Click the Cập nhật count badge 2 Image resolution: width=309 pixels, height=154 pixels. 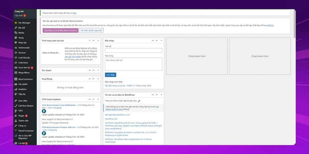(25, 15)
